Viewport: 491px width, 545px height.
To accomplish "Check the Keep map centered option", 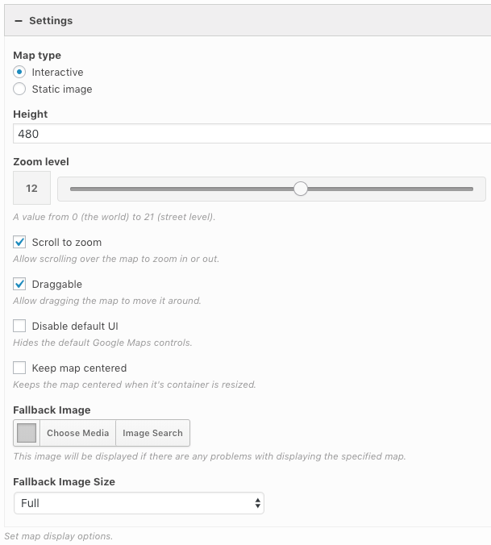I will tap(19, 368).
